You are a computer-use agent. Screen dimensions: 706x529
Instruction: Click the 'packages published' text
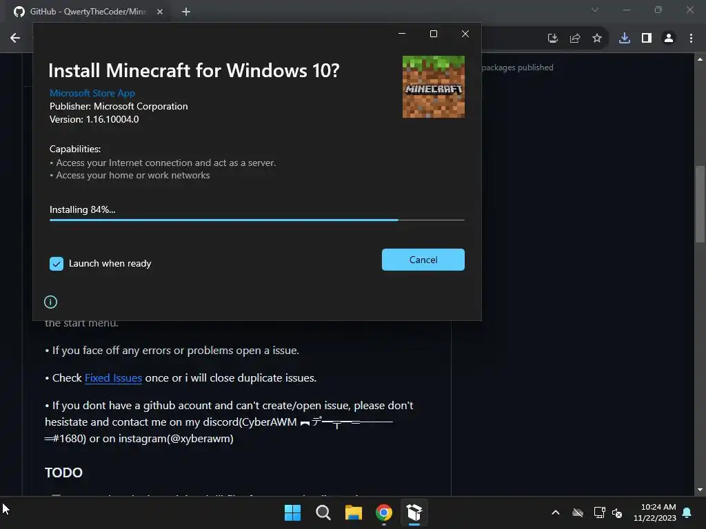click(x=517, y=68)
